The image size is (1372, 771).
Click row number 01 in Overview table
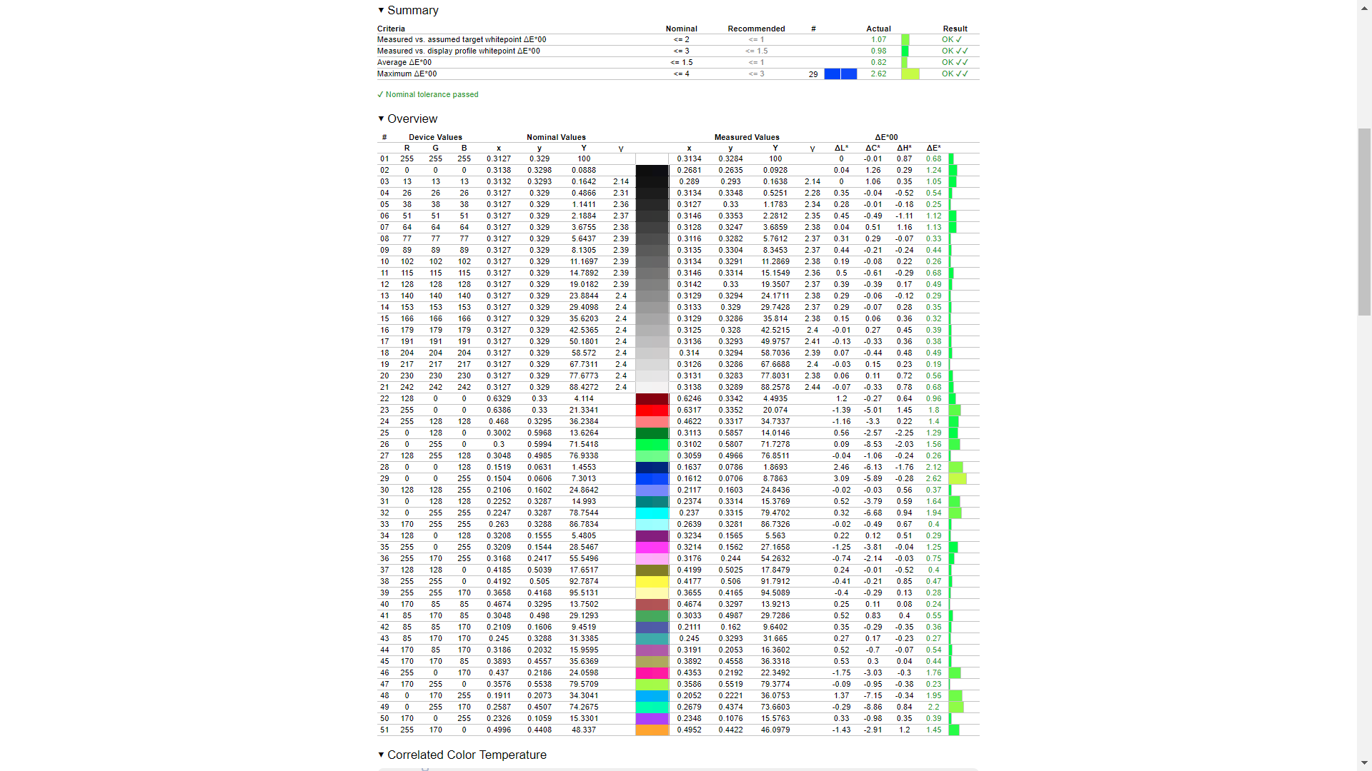pyautogui.click(x=384, y=159)
